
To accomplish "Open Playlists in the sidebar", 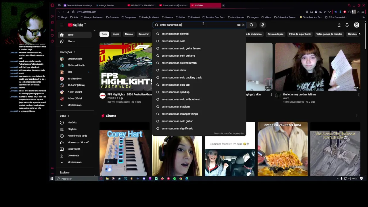I will 75,129.
